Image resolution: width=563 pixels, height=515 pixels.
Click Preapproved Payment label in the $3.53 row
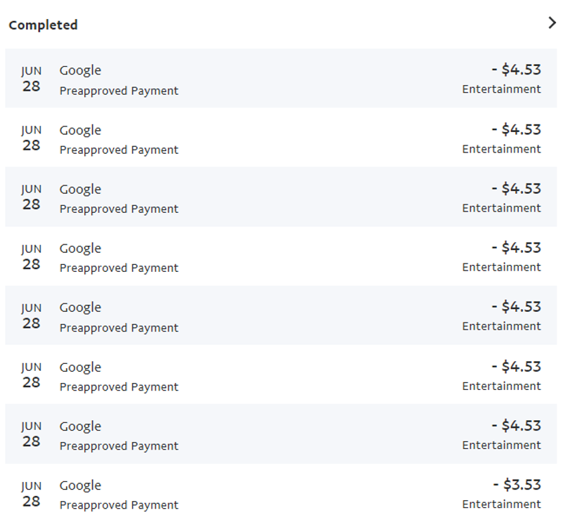coord(119,505)
